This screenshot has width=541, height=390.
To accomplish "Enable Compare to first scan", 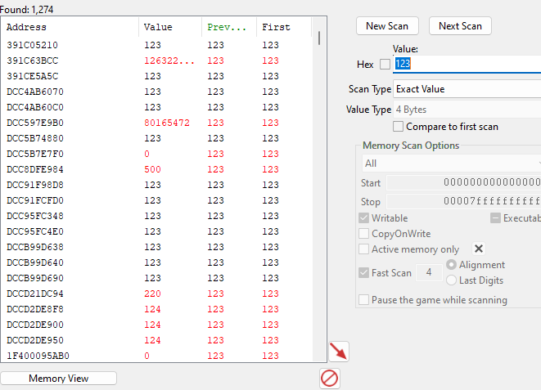I will (399, 127).
